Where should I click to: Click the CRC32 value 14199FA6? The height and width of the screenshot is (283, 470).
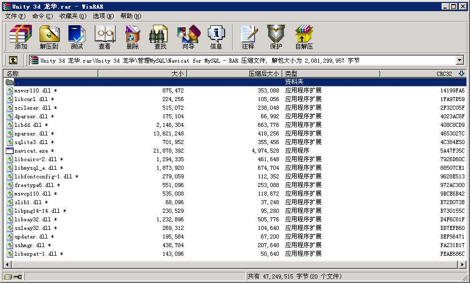(452, 90)
